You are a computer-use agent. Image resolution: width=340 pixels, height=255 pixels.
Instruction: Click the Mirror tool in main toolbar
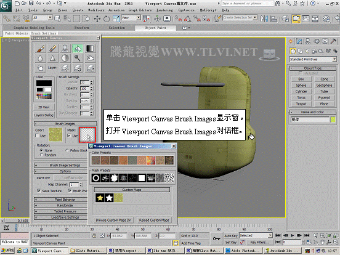point(264,19)
